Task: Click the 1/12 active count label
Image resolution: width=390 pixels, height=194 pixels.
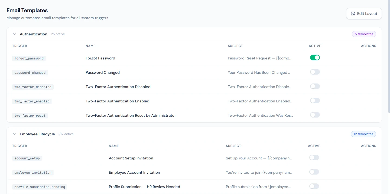Action: tap(66, 134)
